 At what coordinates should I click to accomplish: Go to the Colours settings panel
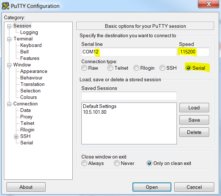pyautogui.click(x=28, y=97)
